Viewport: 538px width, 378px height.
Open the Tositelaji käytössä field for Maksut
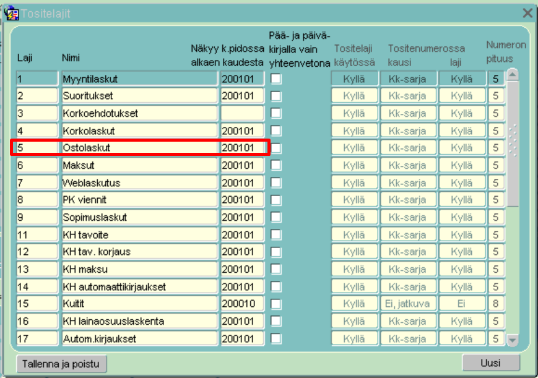coord(354,165)
